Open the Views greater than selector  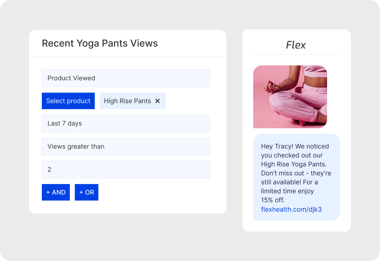(126, 146)
